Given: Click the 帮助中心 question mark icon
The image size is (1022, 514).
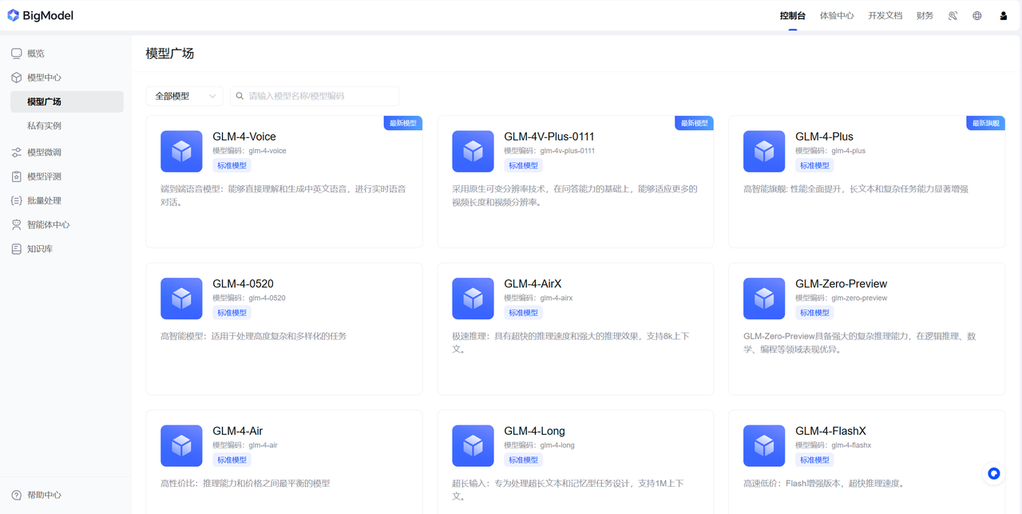Looking at the screenshot, I should click(x=16, y=495).
